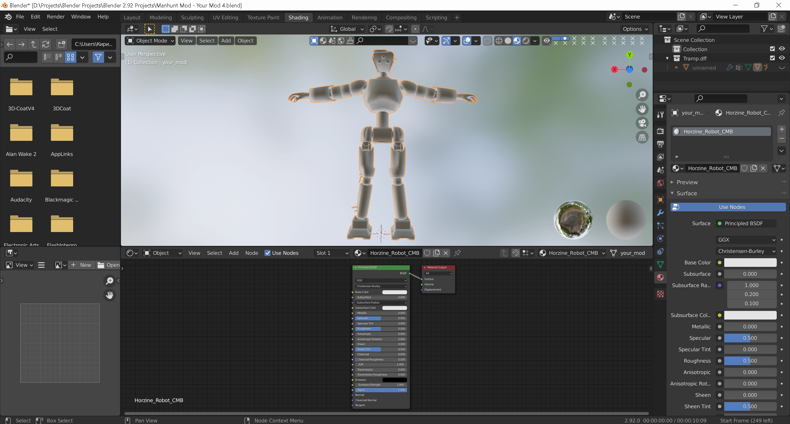Open the Render menu
This screenshot has height=424, width=790.
(x=56, y=17)
